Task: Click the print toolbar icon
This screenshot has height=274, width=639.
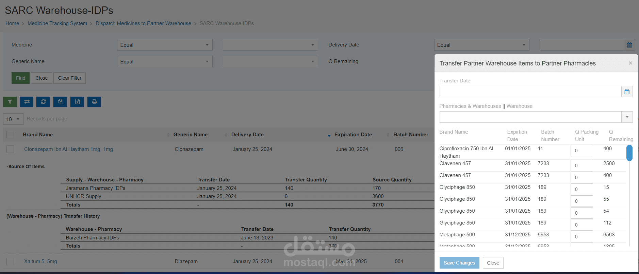Action: [94, 102]
